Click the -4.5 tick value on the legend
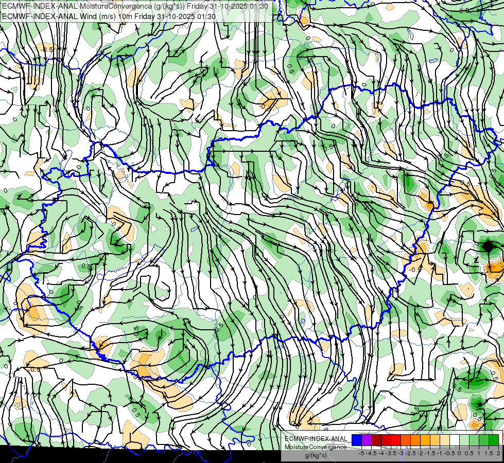Viewport: 504px width, 463px height. (x=371, y=453)
